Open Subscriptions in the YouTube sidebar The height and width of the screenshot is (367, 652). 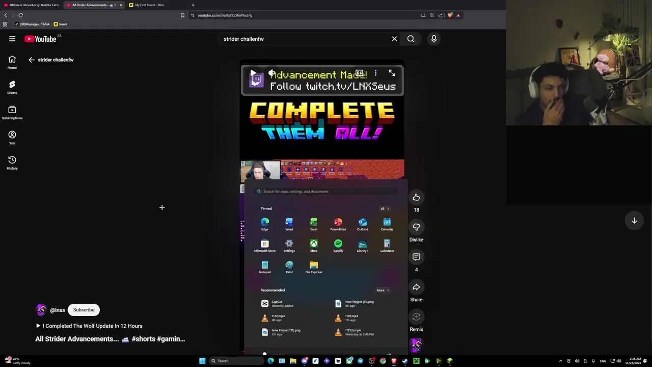tap(12, 112)
